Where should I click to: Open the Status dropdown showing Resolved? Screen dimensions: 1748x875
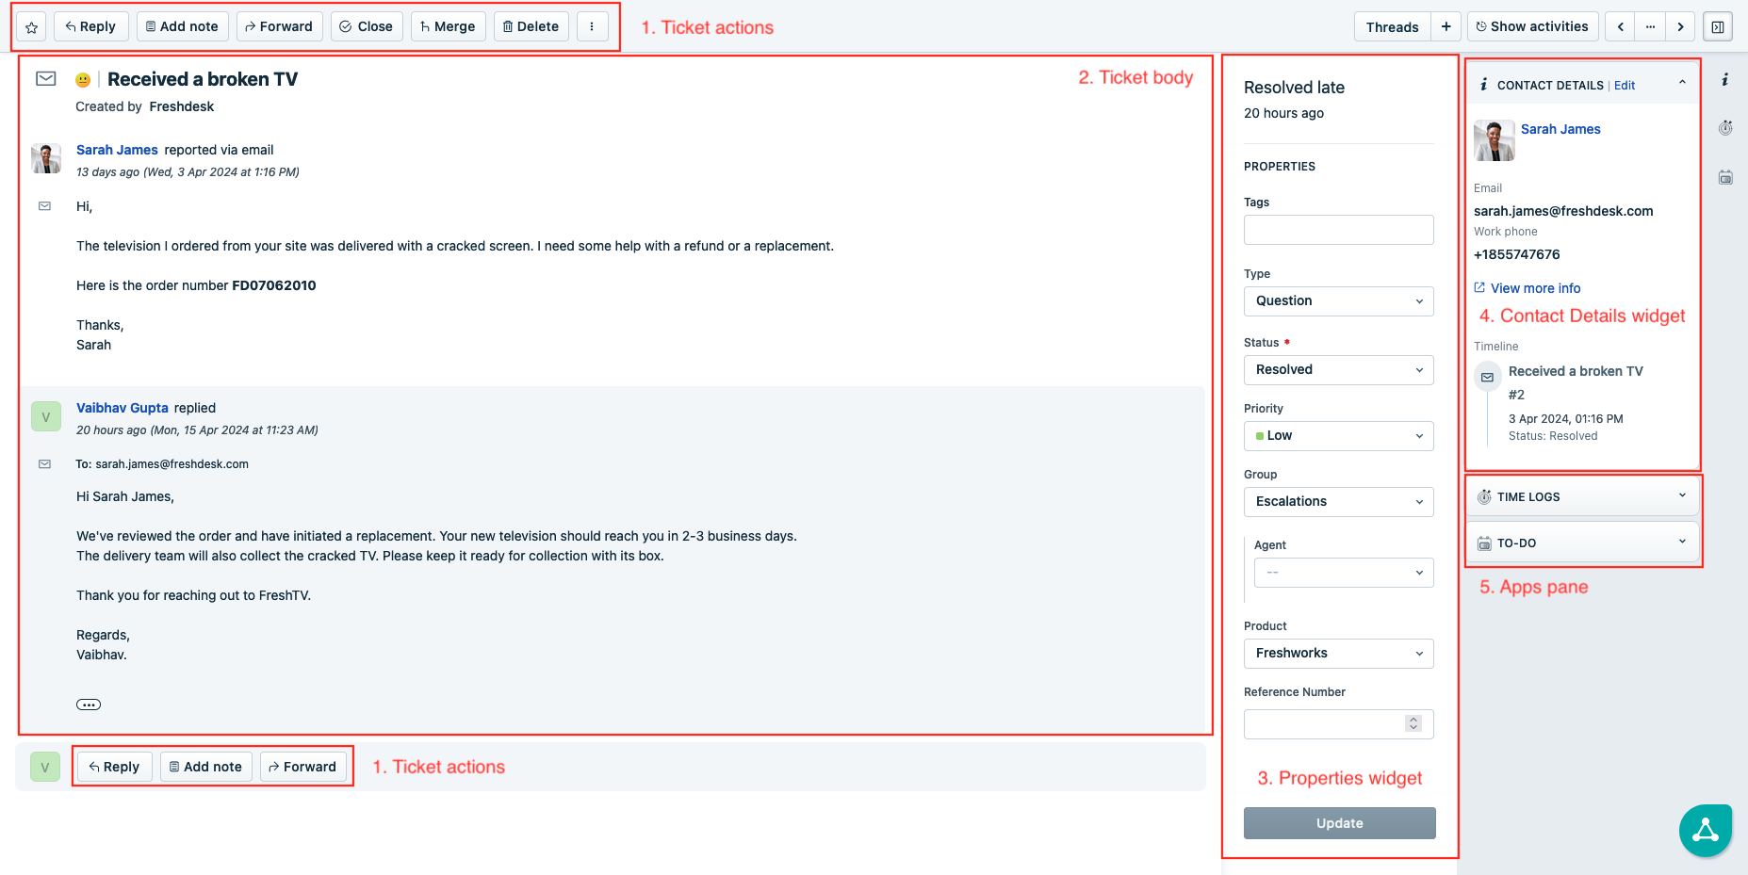[1339, 370]
